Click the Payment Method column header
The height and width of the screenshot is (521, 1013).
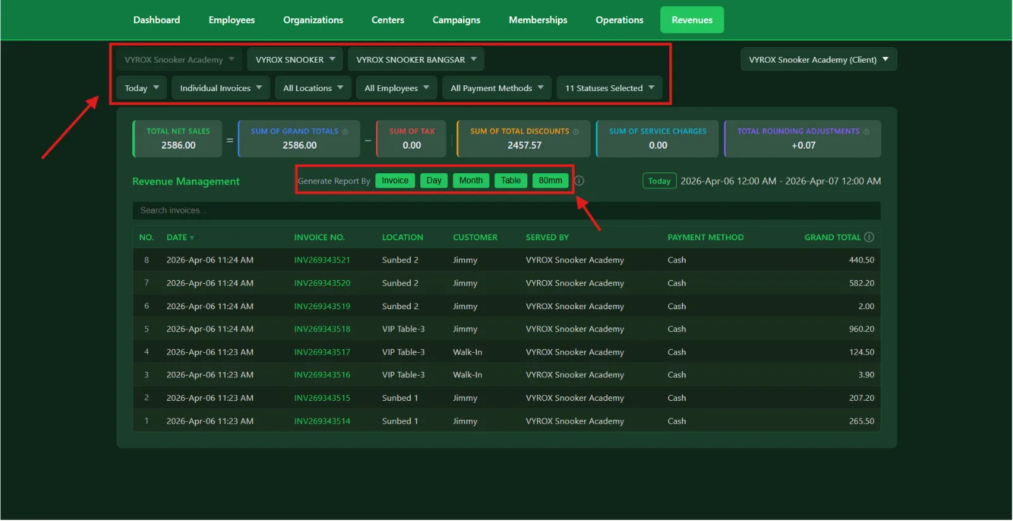(705, 238)
